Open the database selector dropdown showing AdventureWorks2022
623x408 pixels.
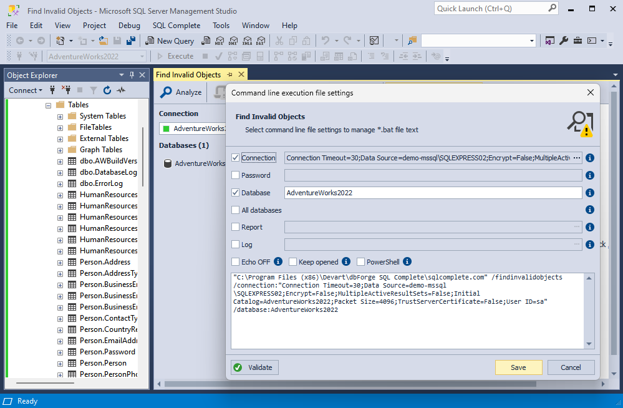click(x=143, y=56)
